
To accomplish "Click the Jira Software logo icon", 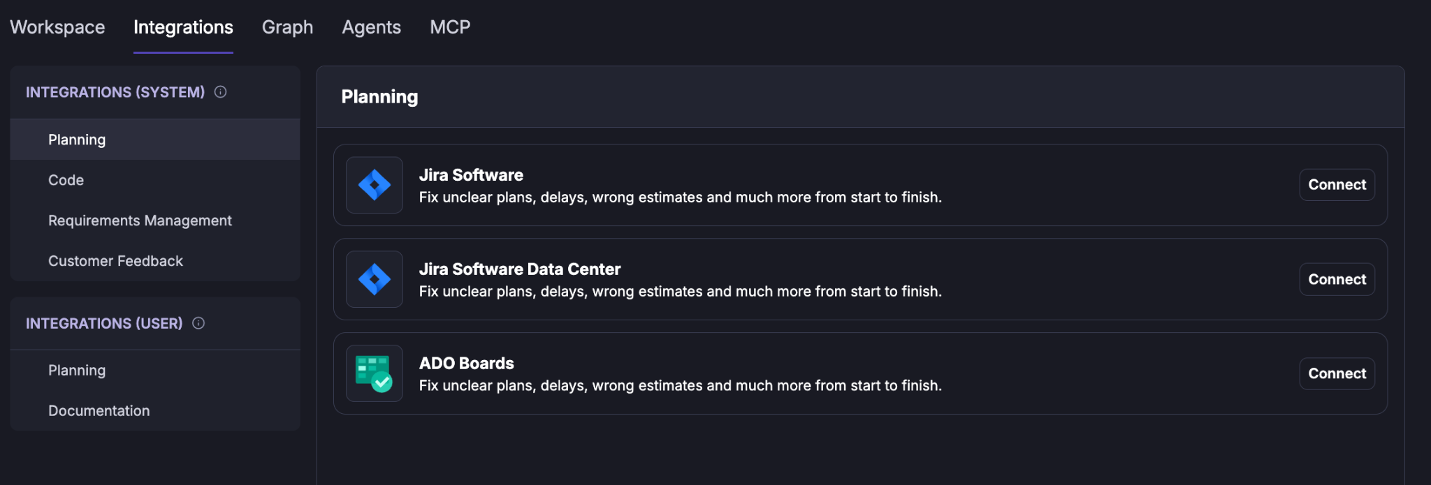I will 375,185.
